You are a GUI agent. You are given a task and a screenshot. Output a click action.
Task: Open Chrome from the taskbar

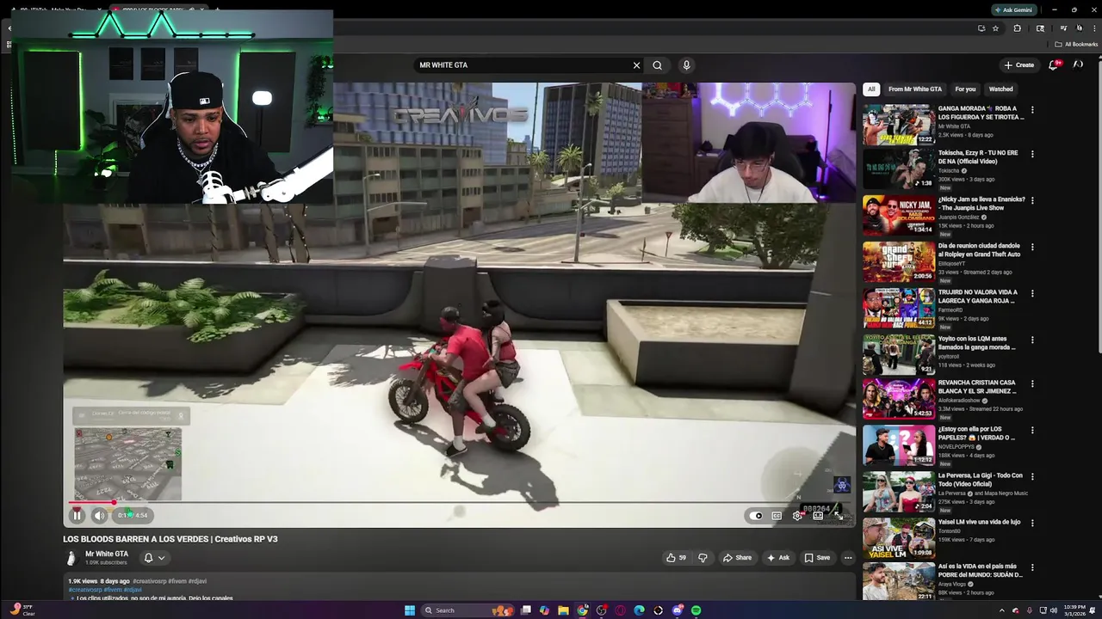(582, 610)
